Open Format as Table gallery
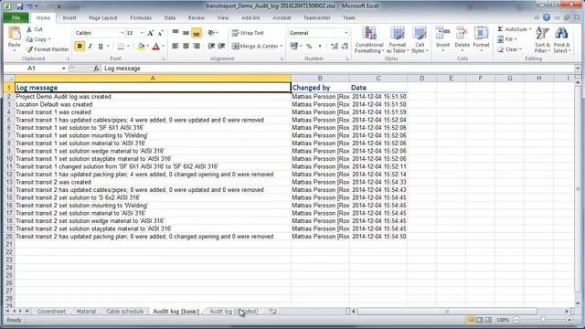 click(x=398, y=40)
